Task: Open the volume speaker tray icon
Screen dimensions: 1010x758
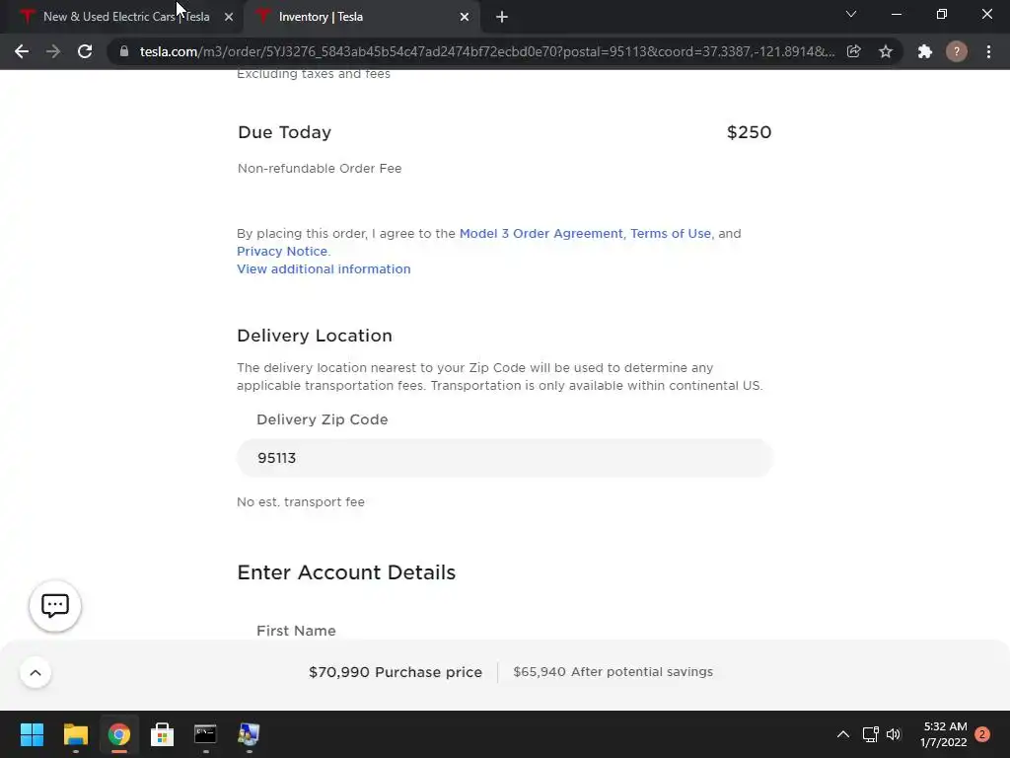Action: 894,734
